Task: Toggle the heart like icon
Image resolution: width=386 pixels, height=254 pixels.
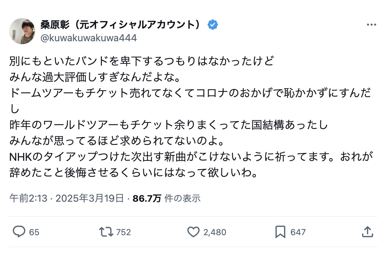Action: [x=193, y=232]
